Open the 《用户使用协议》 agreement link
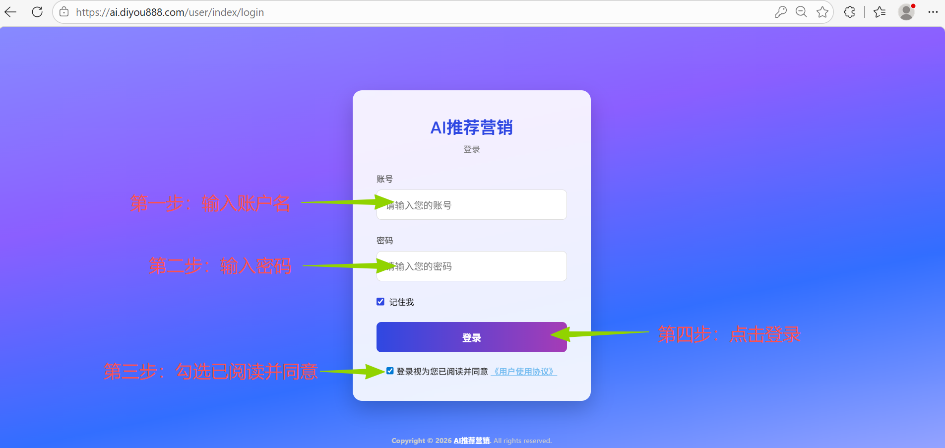The width and height of the screenshot is (945, 448). point(523,371)
